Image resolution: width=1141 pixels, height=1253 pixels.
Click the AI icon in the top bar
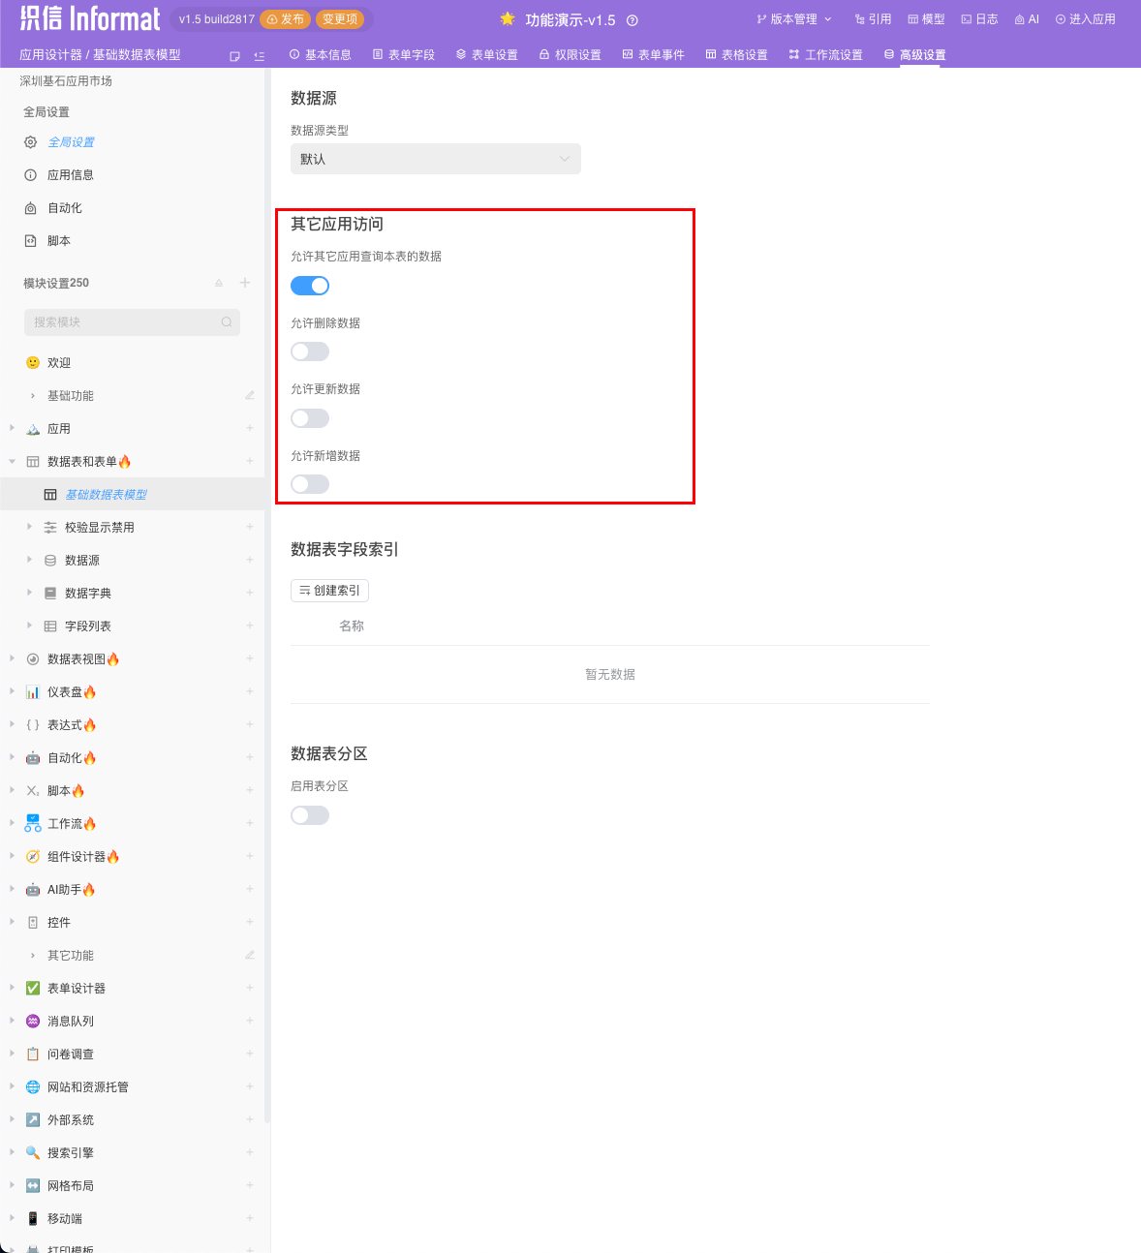click(x=1026, y=18)
